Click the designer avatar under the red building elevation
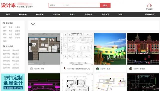 (131, 69)
